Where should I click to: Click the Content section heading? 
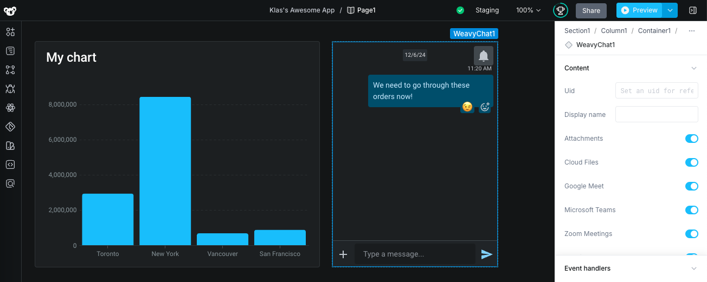[x=577, y=68]
